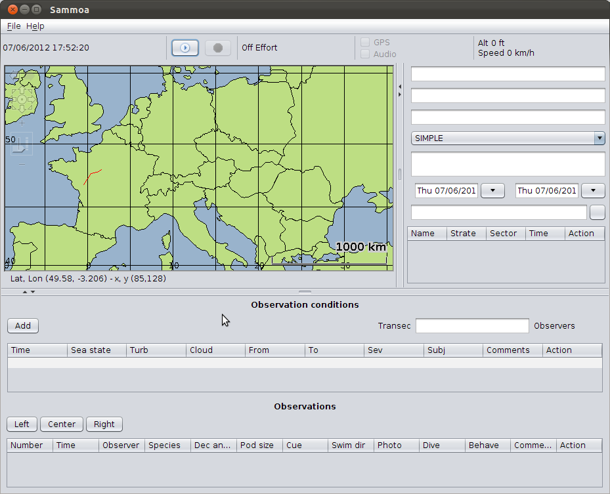Click the Turb column header

tap(156, 350)
